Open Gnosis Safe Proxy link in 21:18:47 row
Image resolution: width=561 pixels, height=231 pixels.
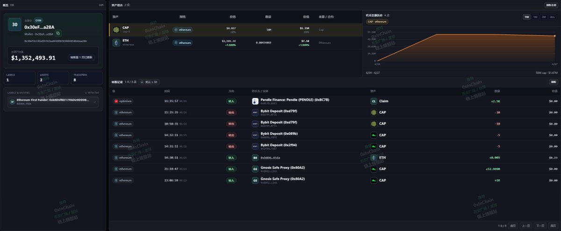[x=283, y=168]
